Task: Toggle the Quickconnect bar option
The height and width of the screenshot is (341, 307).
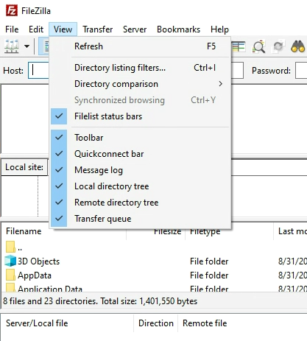Action: point(140,154)
